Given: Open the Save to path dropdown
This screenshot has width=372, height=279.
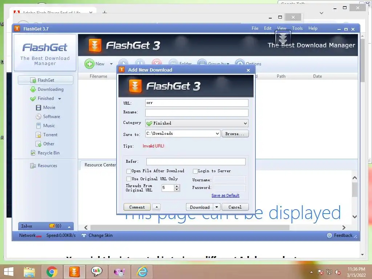Looking at the screenshot, I should pyautogui.click(x=217, y=134).
